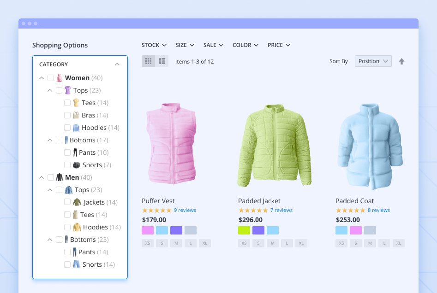Enable the Bras filter checkbox
Viewport: 437px width, 293px height.
click(x=67, y=115)
